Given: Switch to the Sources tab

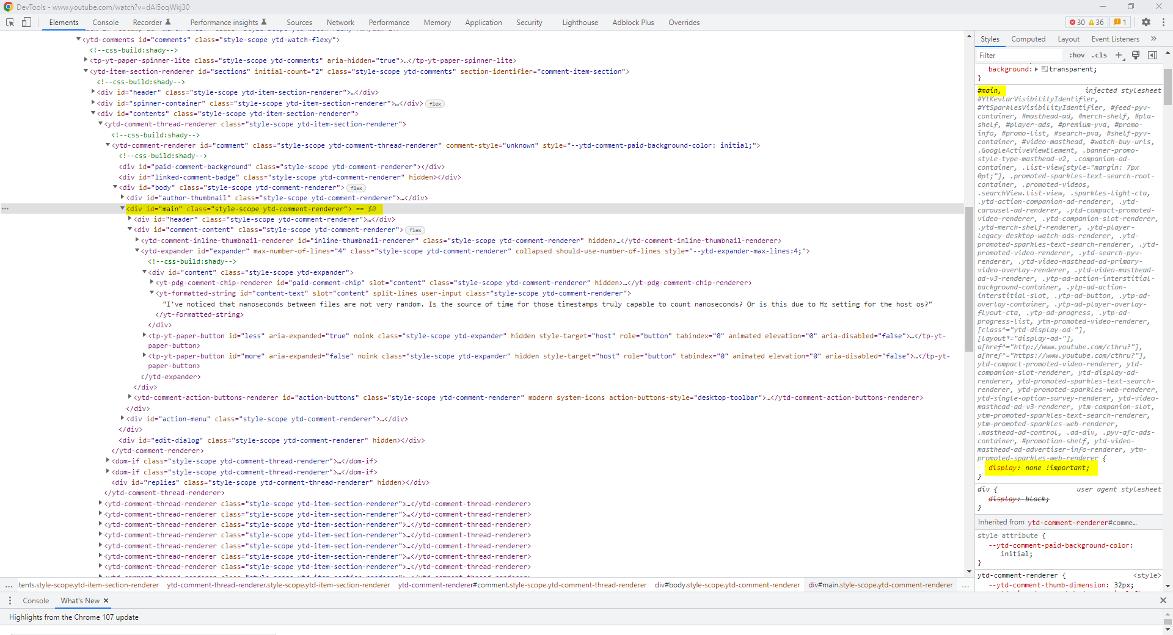Looking at the screenshot, I should [x=299, y=23].
